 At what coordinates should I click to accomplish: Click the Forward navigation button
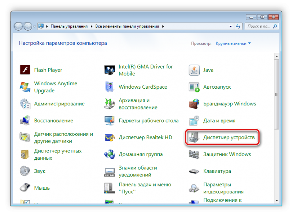(28, 26)
